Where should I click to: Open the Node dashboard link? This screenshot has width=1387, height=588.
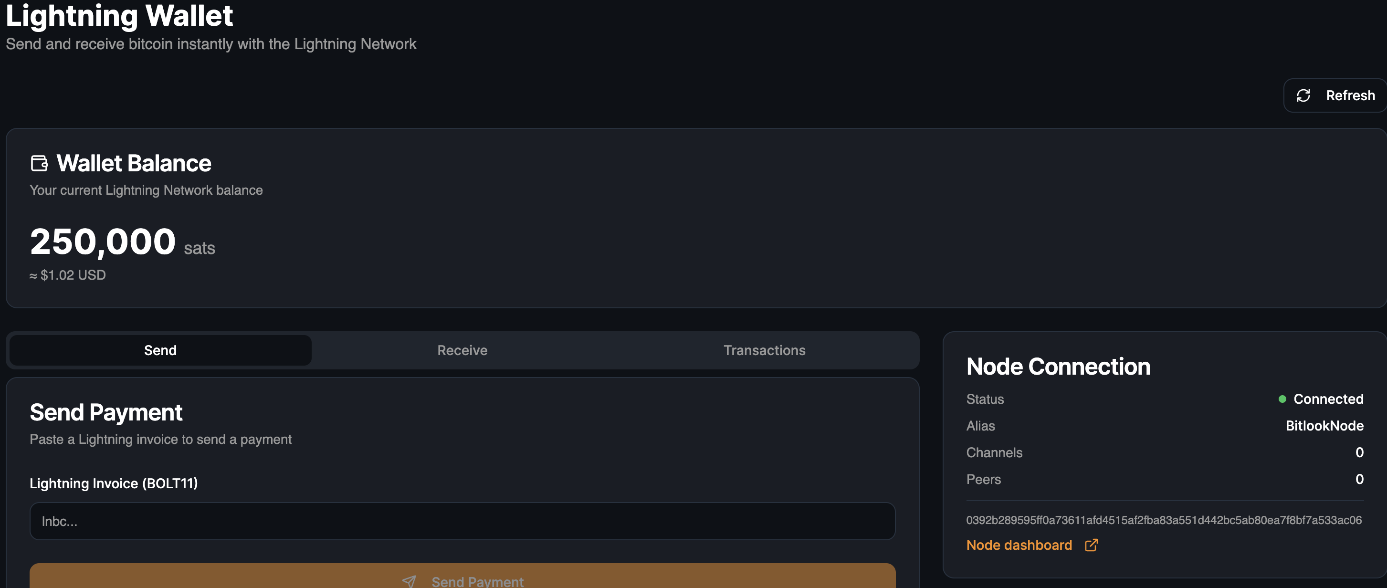point(1019,545)
